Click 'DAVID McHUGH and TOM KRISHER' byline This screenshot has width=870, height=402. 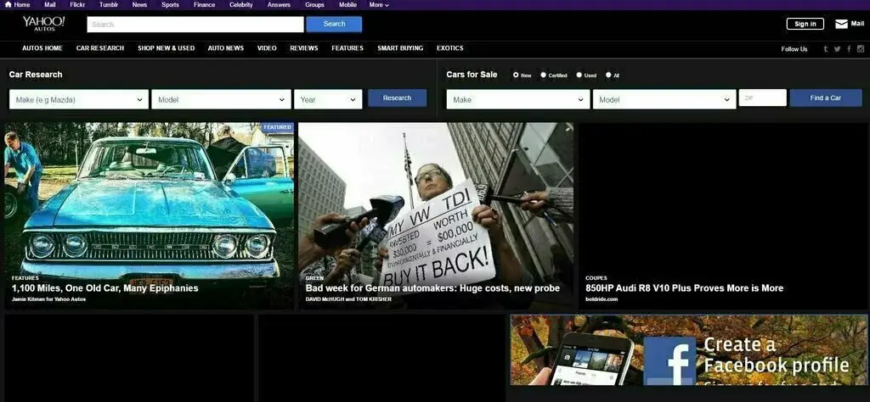click(x=348, y=299)
